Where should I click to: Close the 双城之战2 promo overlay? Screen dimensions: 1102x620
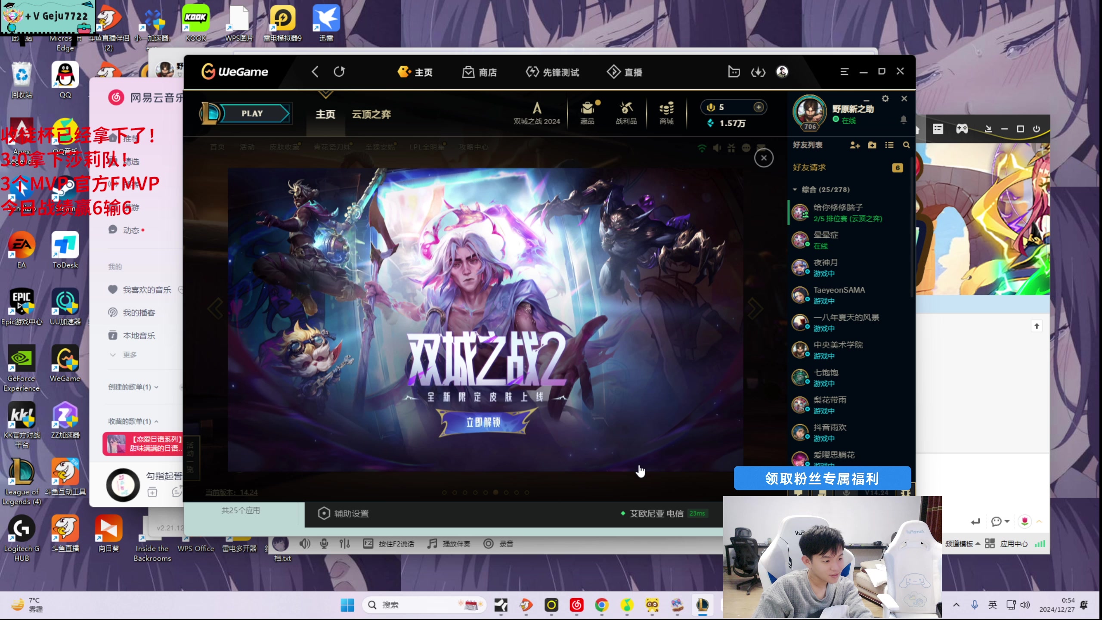pos(764,158)
